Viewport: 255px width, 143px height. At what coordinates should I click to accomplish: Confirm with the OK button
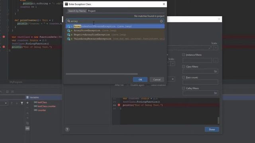click(x=140, y=79)
